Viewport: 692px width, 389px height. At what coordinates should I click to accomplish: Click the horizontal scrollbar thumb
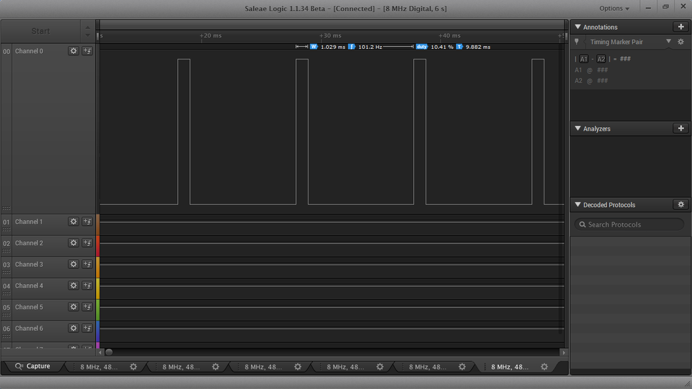(109, 352)
